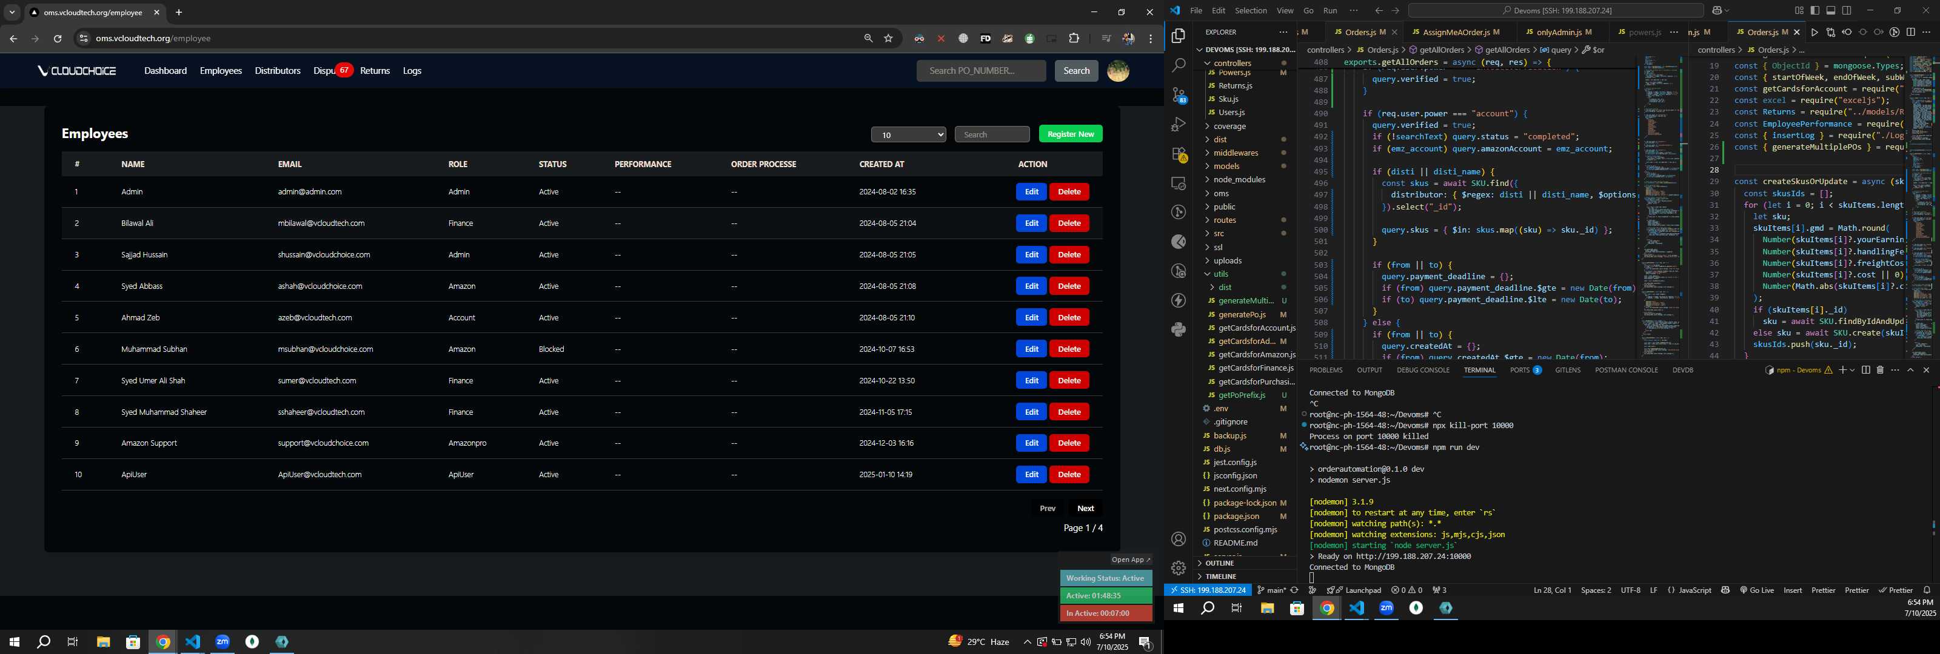Open the Thunder Client lightning icon in activity bar

pos(1179,301)
